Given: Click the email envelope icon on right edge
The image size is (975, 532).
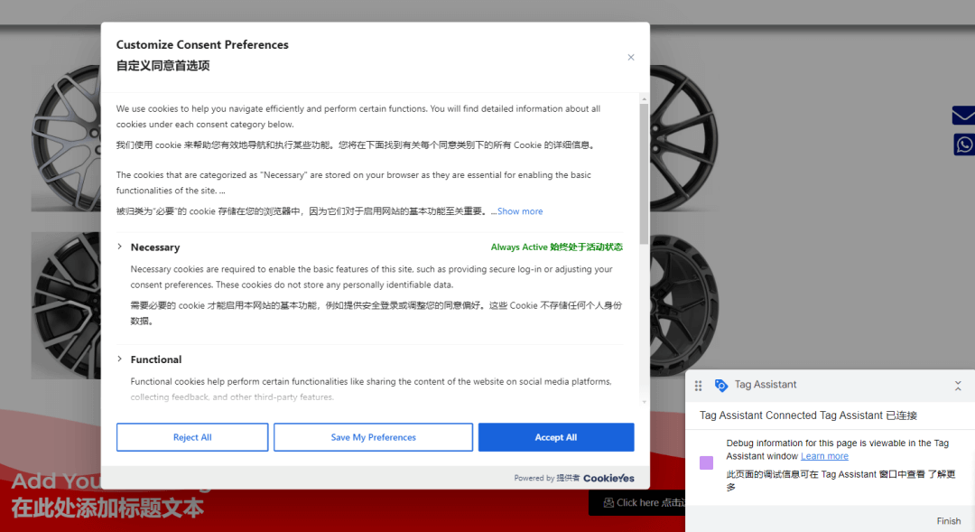Looking at the screenshot, I should (964, 116).
